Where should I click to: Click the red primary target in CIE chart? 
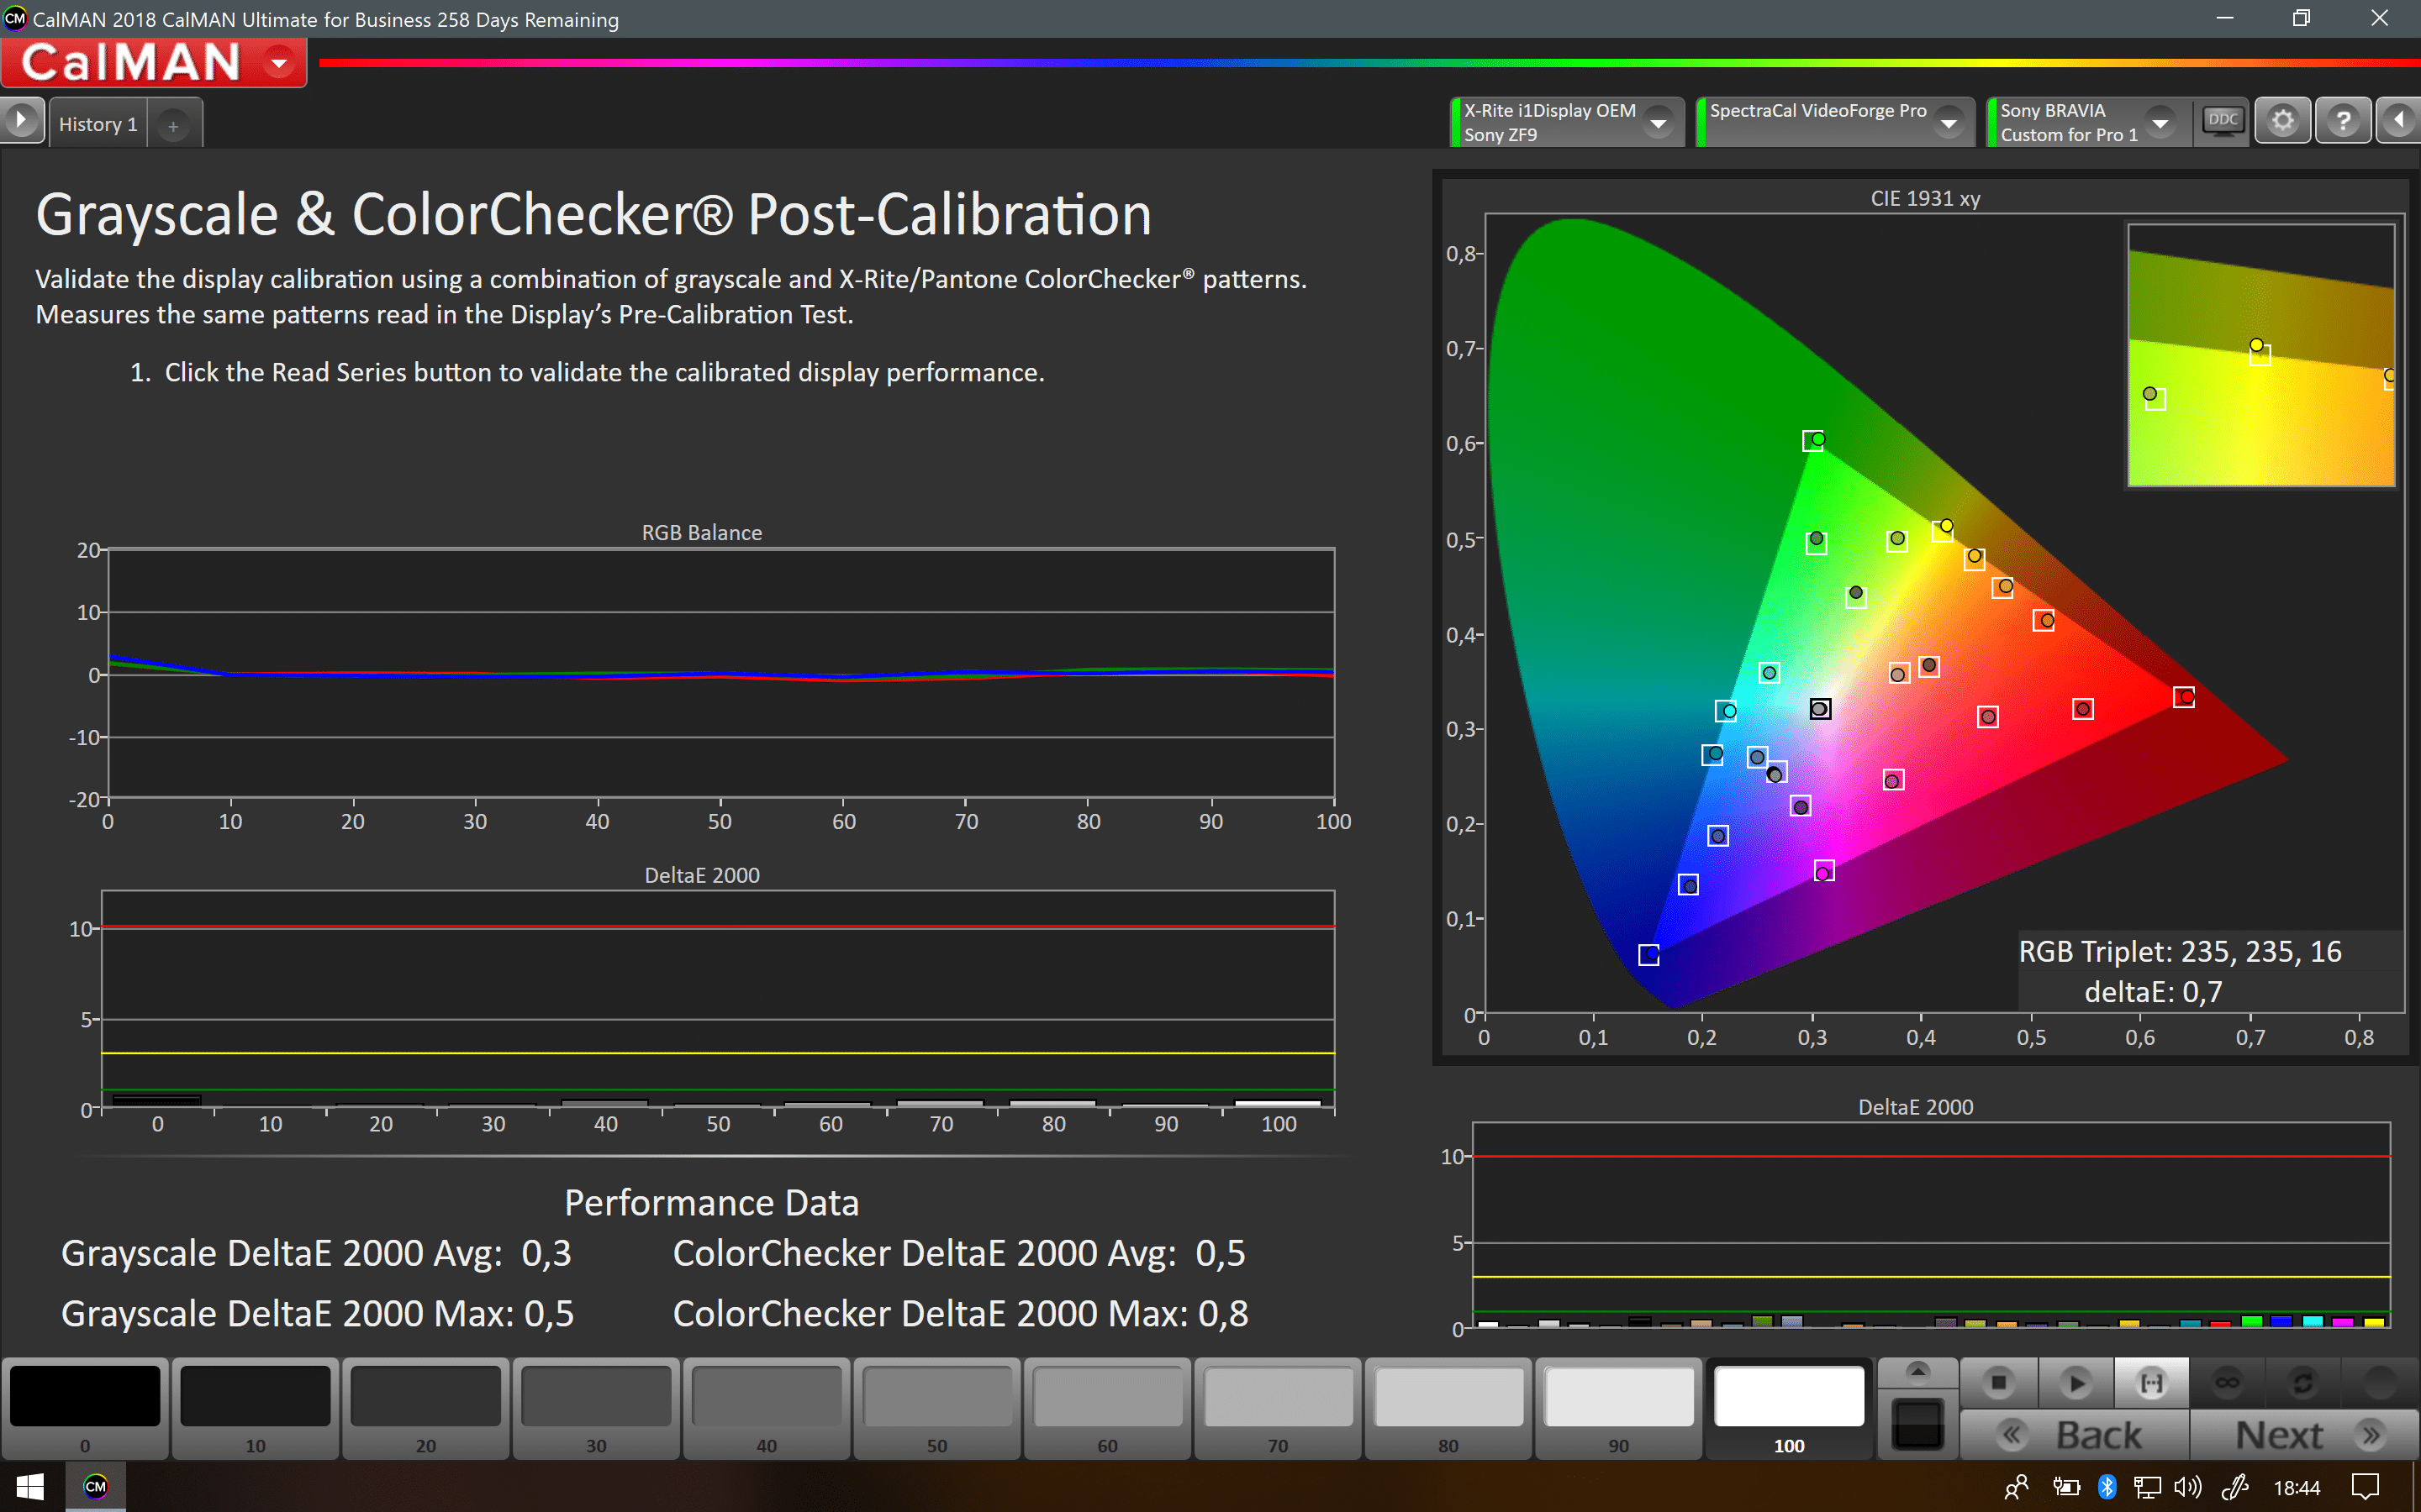[x=2185, y=697]
